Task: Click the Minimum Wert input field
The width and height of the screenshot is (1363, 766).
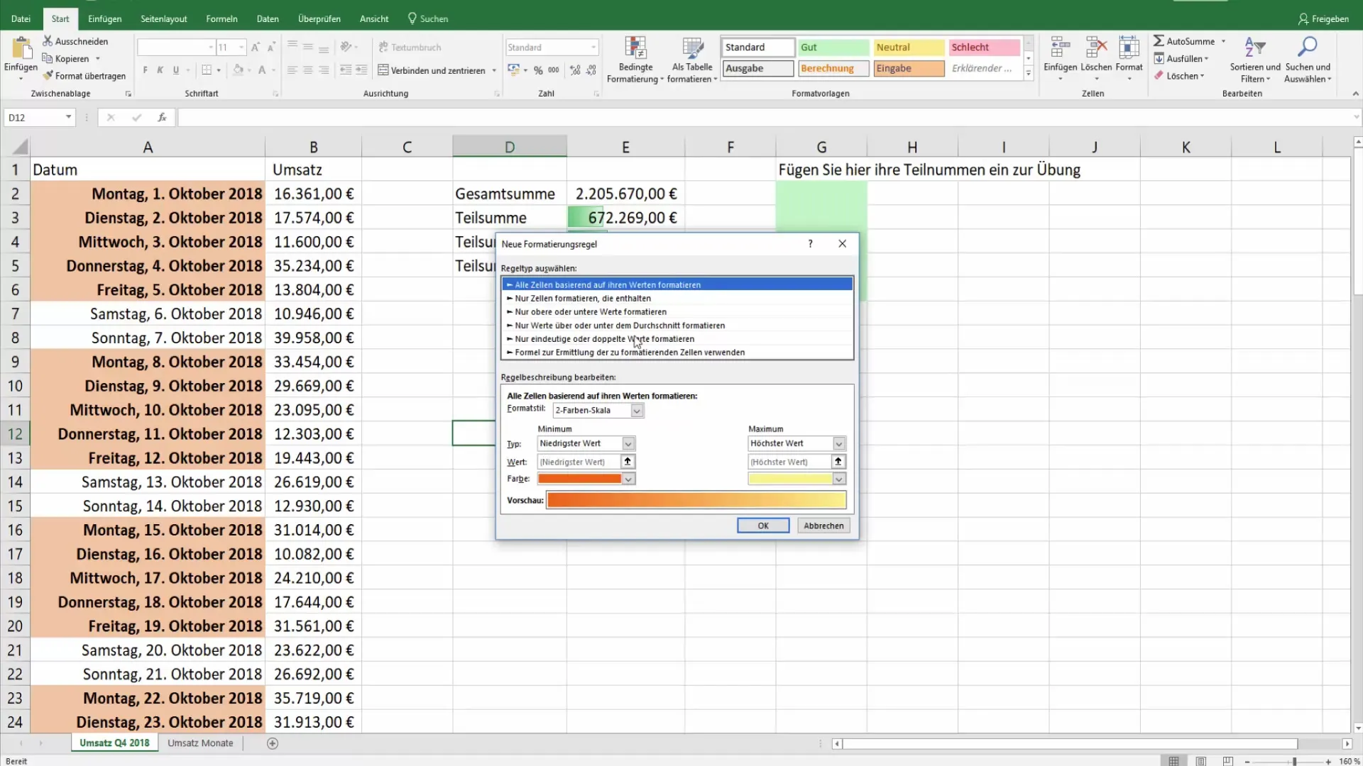Action: [579, 462]
